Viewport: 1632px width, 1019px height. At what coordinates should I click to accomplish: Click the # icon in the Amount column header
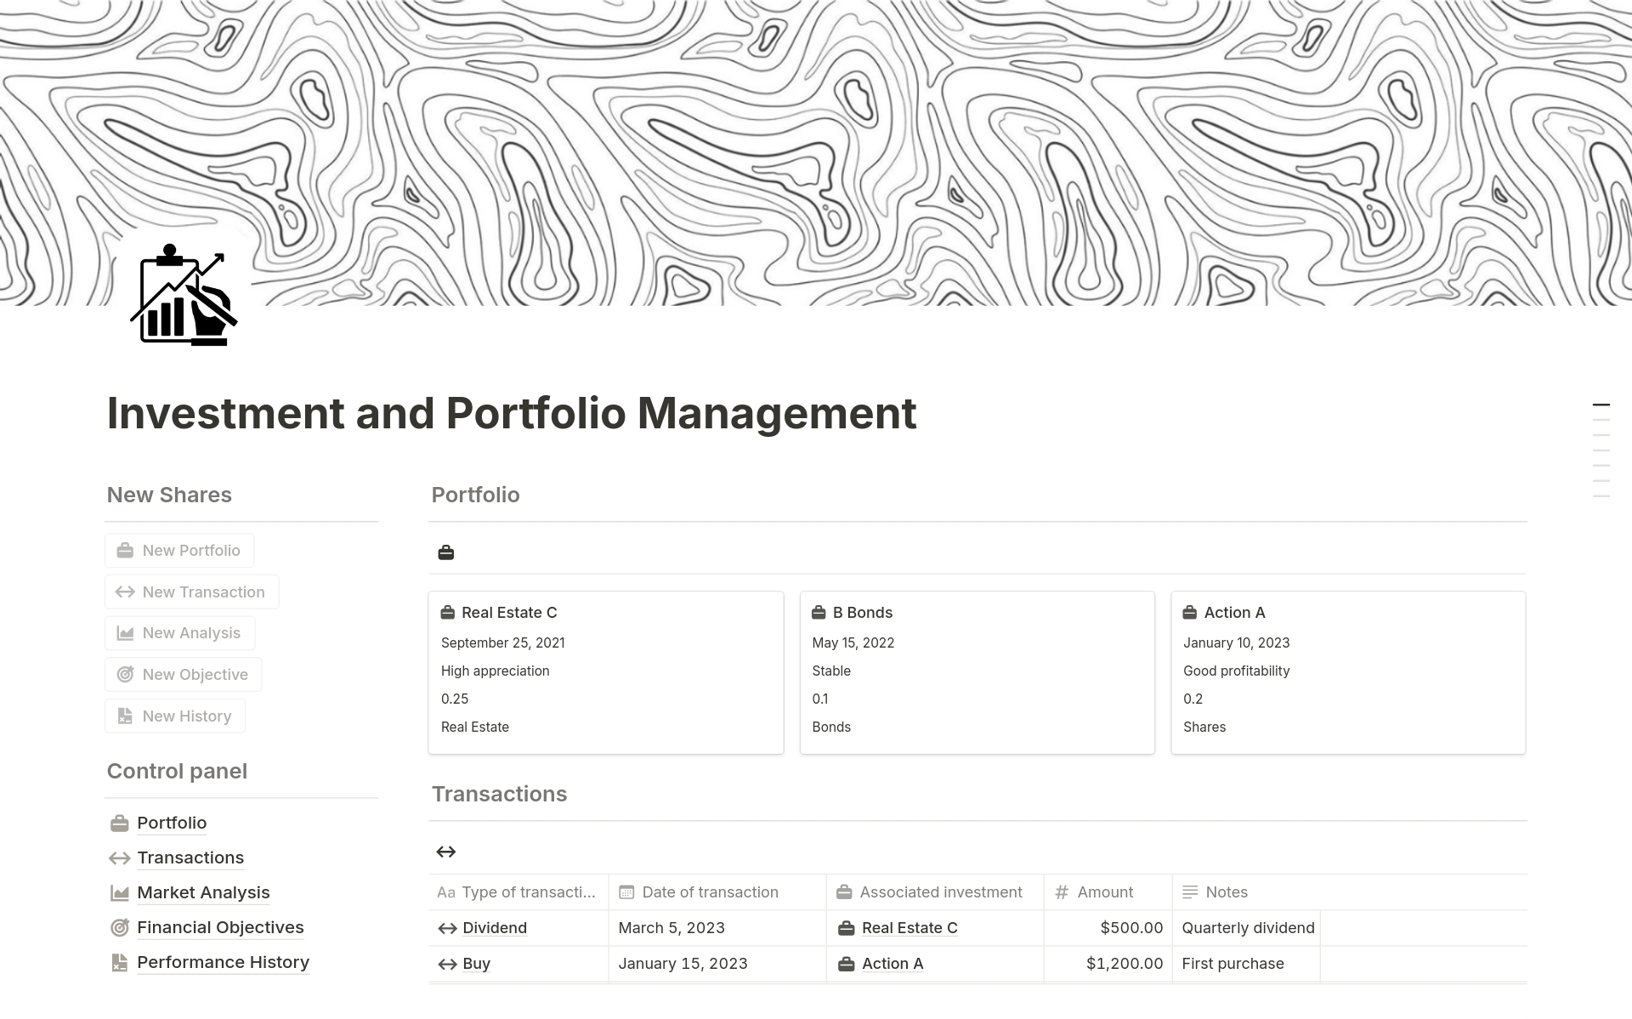1060,892
